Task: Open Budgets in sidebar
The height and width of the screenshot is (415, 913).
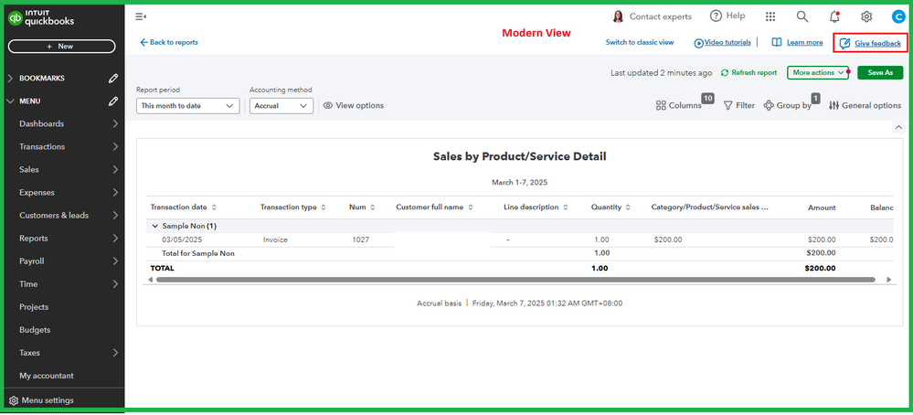Action: tap(35, 330)
